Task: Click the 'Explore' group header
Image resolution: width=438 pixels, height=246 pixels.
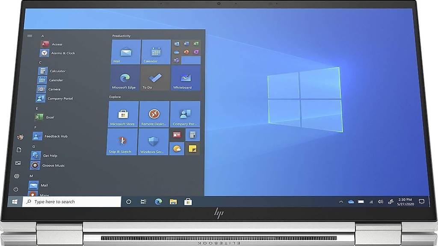Action: (x=115, y=97)
